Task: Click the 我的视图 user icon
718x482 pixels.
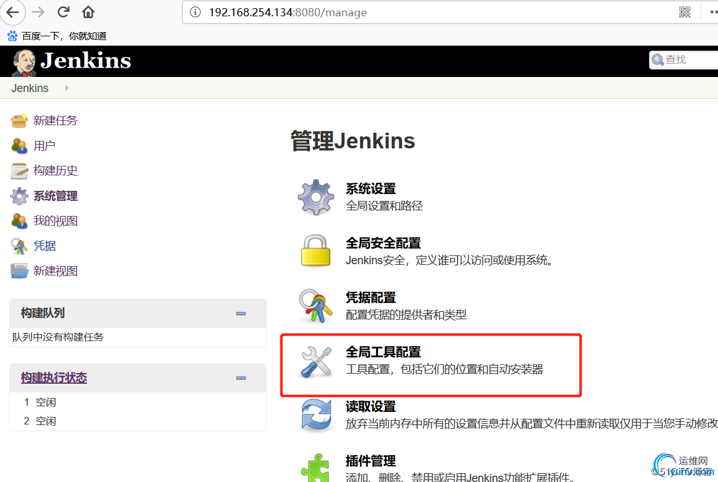Action: 19,221
